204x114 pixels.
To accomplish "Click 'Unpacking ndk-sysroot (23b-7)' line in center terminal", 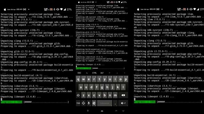I will (91, 17).
